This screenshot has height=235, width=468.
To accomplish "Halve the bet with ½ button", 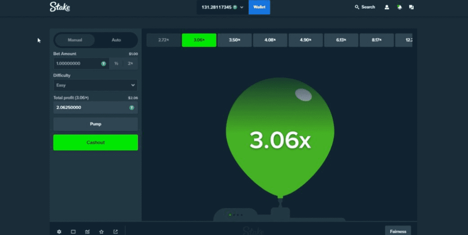I will coord(117,63).
